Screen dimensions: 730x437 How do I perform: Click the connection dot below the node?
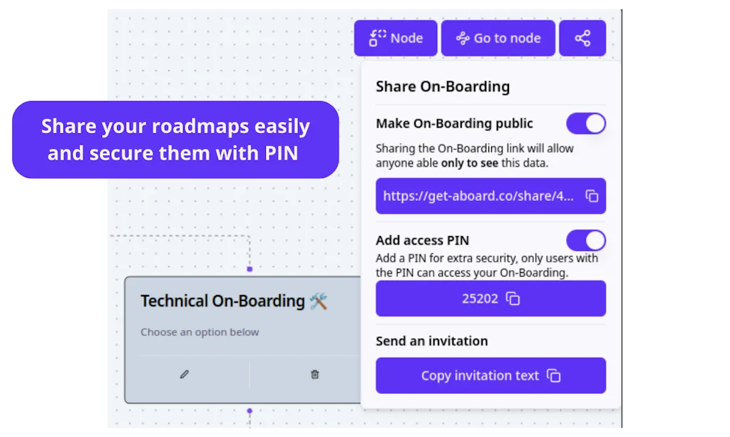pos(249,411)
